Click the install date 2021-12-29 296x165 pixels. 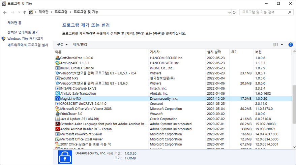216,99
